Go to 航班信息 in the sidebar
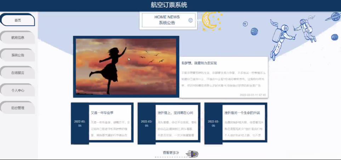The image size is (341, 160). 18,37
